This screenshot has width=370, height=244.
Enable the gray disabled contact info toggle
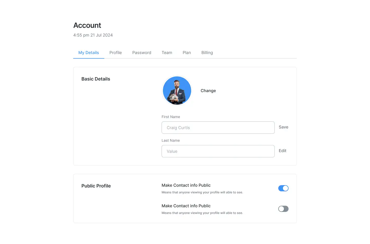point(283,209)
